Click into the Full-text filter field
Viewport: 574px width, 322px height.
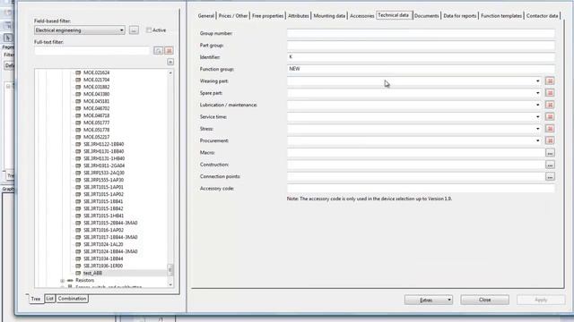[92, 51]
